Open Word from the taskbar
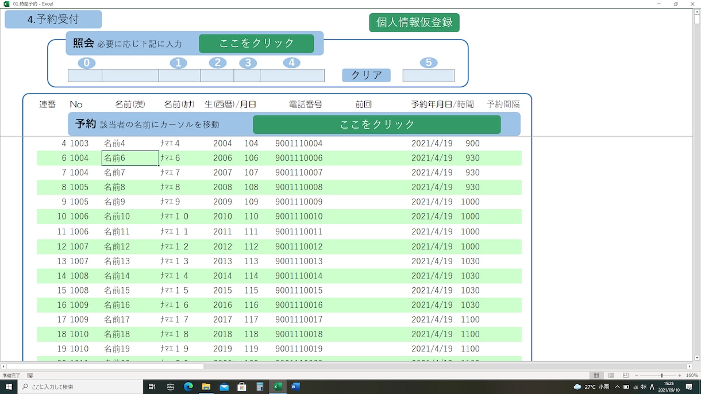 click(295, 387)
